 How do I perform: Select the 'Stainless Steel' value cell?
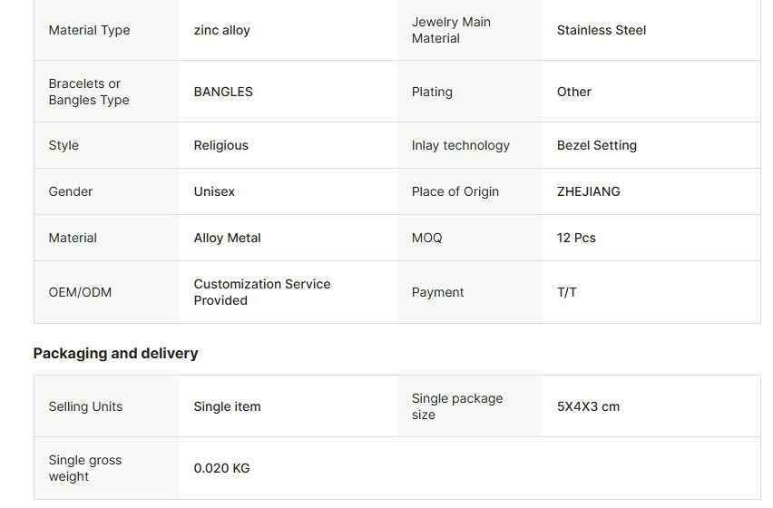pyautogui.click(x=602, y=30)
